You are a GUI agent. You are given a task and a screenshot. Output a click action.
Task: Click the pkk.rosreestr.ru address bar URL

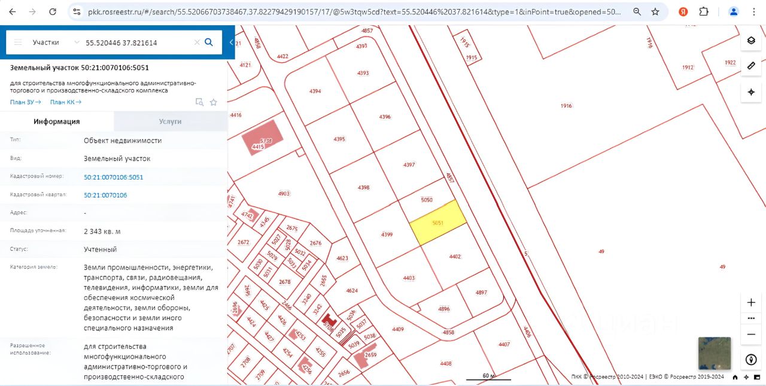coord(354,12)
